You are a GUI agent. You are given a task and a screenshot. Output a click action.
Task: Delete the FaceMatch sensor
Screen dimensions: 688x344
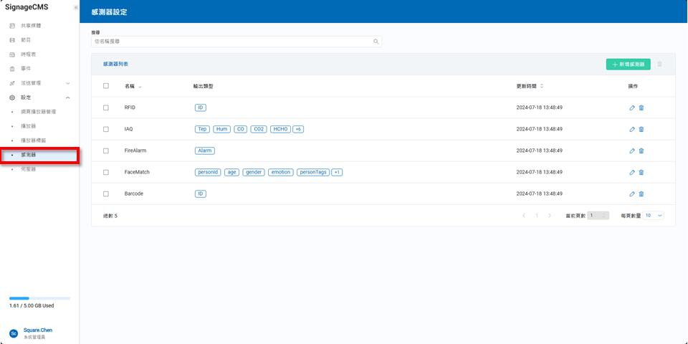(641, 173)
